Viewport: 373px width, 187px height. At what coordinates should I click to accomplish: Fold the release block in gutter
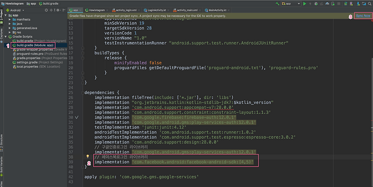(x=83, y=58)
